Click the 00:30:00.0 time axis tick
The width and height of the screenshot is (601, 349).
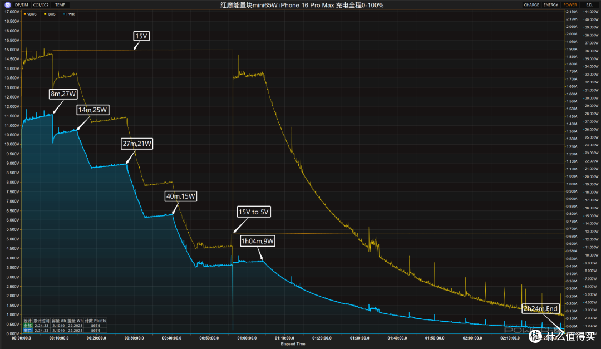[134, 338]
